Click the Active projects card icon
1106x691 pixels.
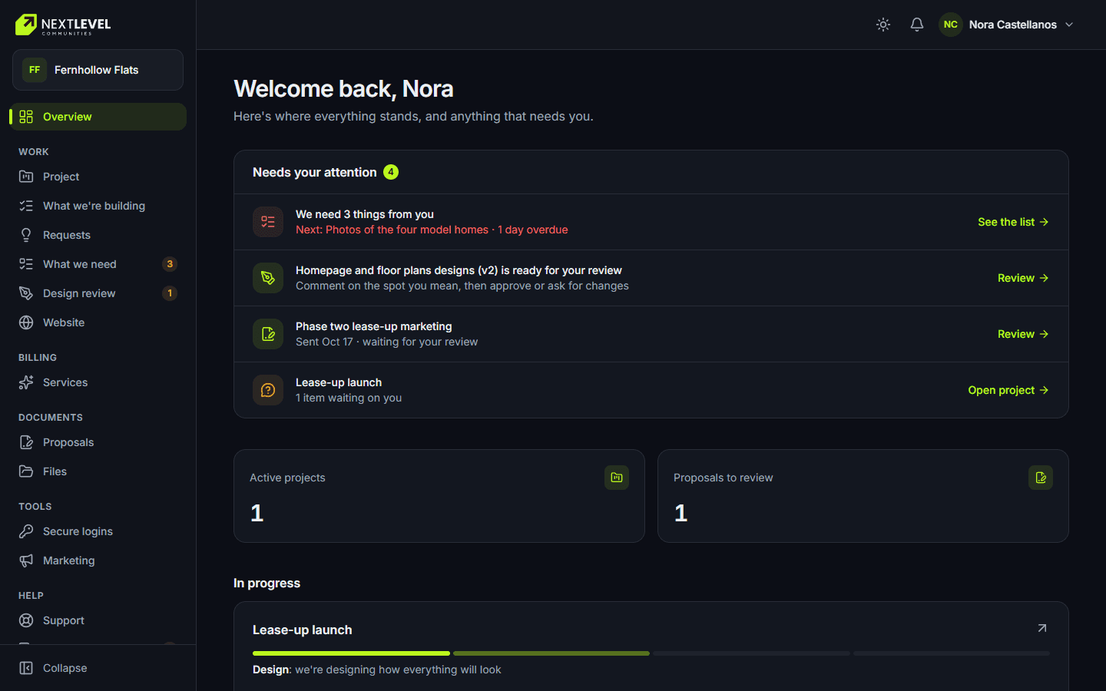[x=617, y=478]
